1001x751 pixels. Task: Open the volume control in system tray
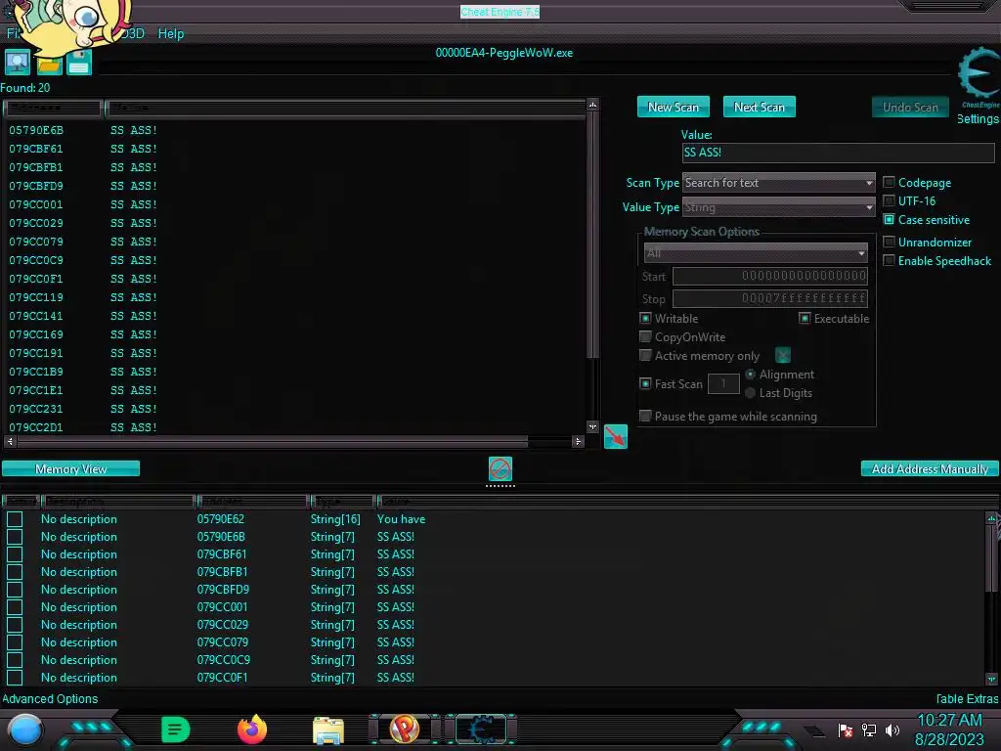point(892,729)
